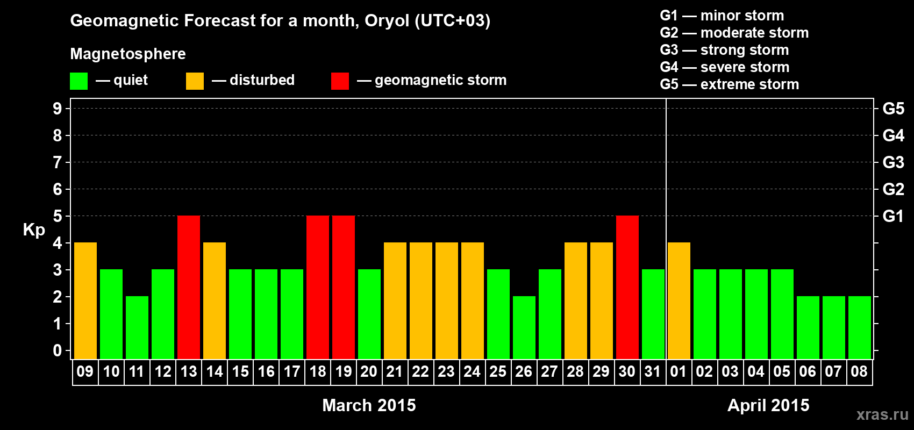This screenshot has height=430, width=914.
Task: Click the date label '20' on the axis
Action: pyautogui.click(x=369, y=372)
